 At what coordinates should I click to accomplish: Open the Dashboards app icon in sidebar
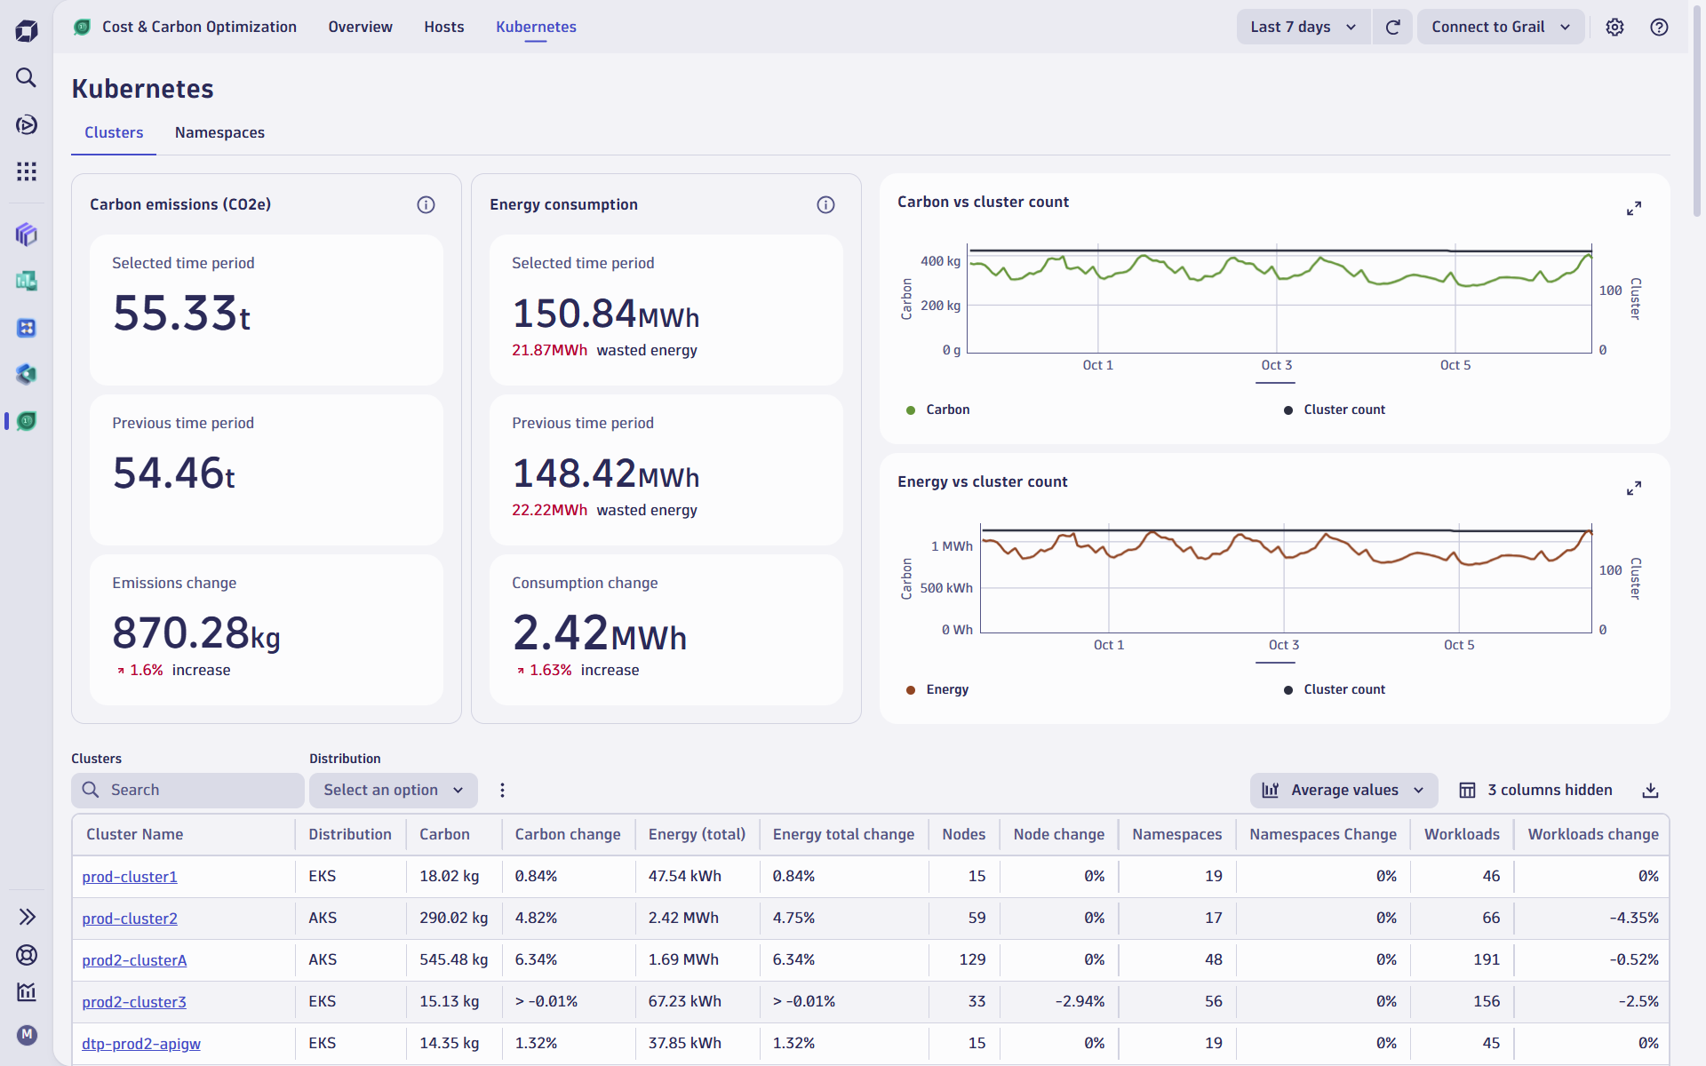[27, 235]
